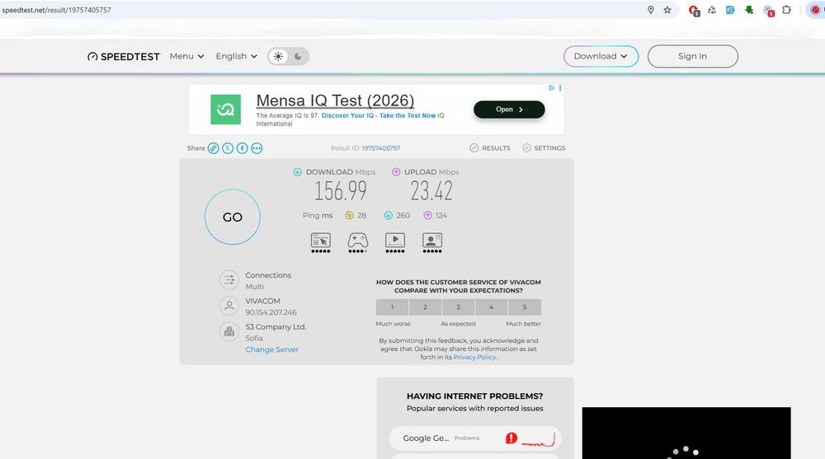Rate VIVACOM customer service 1
This screenshot has width=825, height=459.
pyautogui.click(x=392, y=307)
